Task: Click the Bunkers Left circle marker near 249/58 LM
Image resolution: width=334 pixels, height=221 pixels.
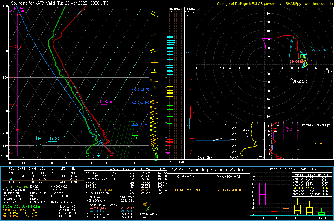Action: point(311,47)
